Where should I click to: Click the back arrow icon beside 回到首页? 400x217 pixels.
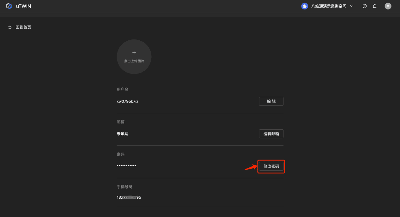coord(10,27)
